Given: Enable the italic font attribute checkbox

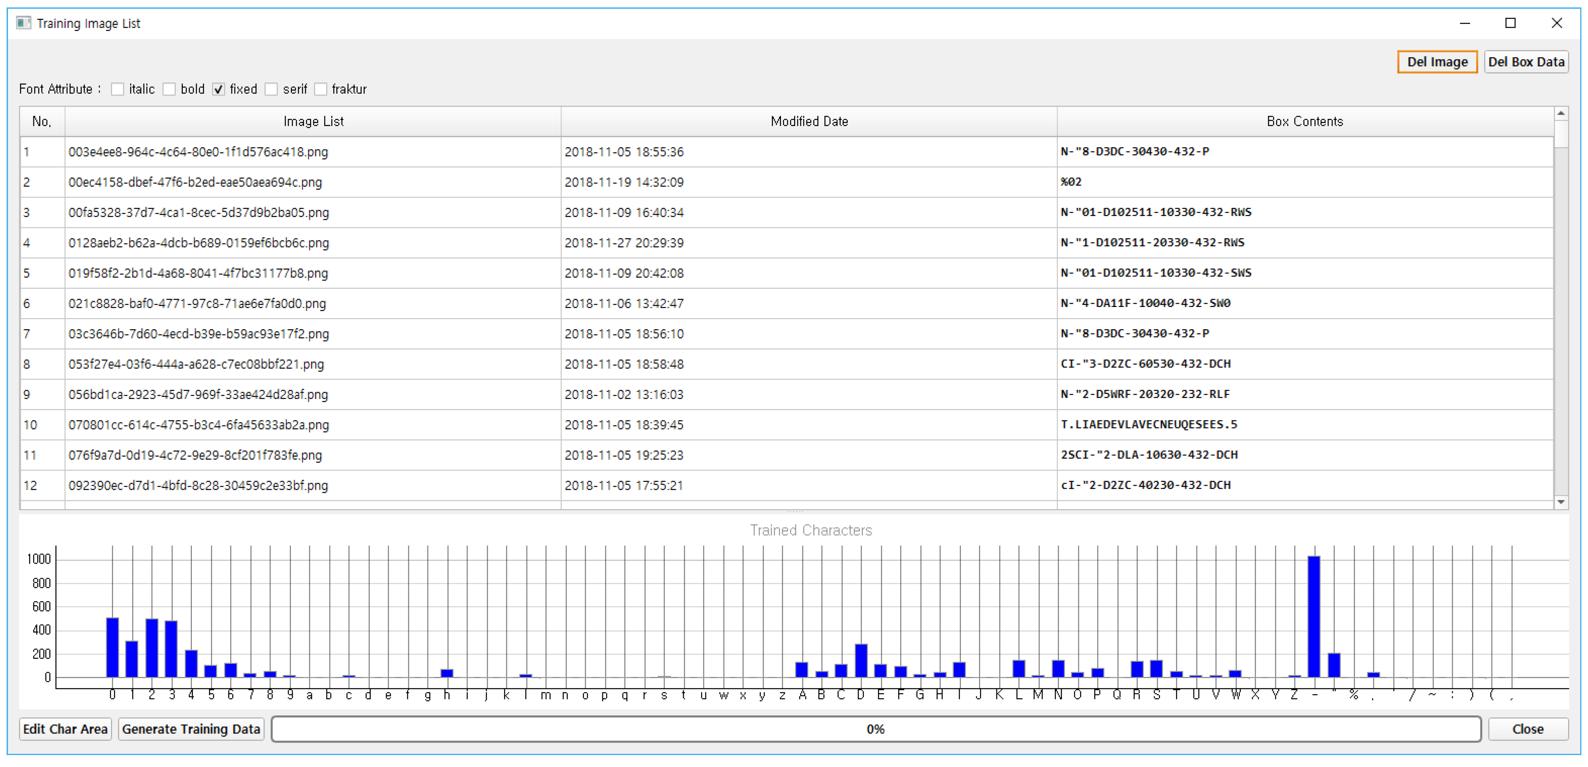Looking at the screenshot, I should [x=118, y=90].
